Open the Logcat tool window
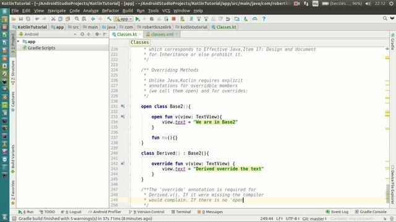Image resolution: width=396 pixels, height=222 pixels. click(x=71, y=212)
